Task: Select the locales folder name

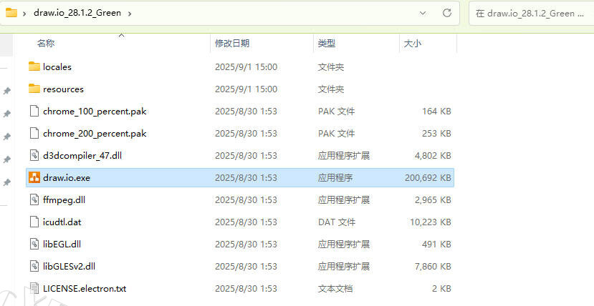Action: [57, 67]
